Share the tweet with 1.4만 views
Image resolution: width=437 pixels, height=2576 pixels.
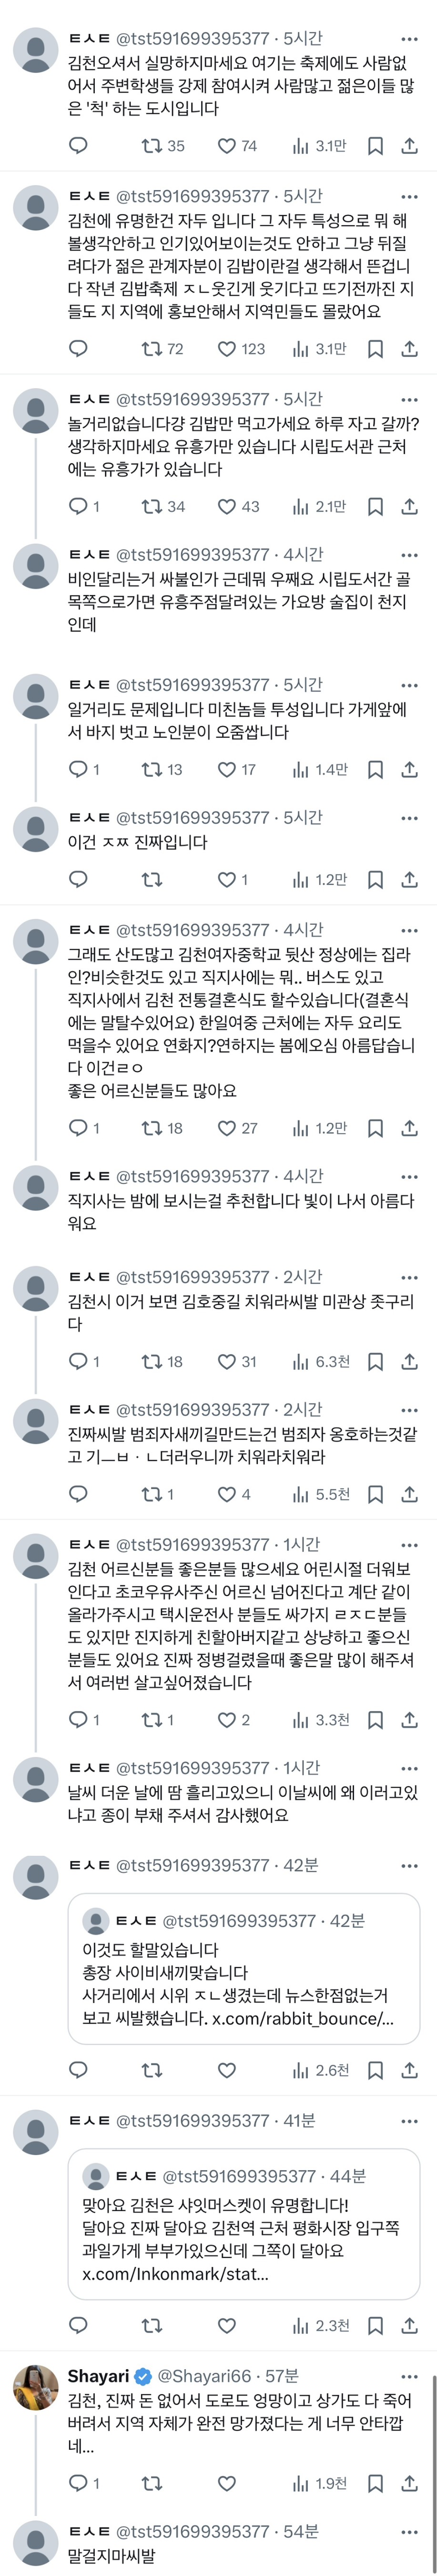(x=409, y=770)
